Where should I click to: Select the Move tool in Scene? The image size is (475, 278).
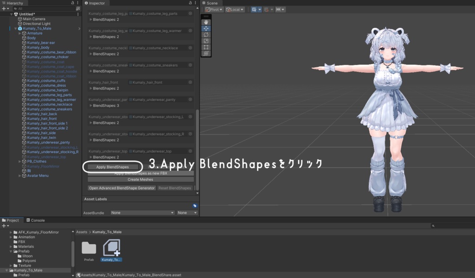pyautogui.click(x=206, y=28)
